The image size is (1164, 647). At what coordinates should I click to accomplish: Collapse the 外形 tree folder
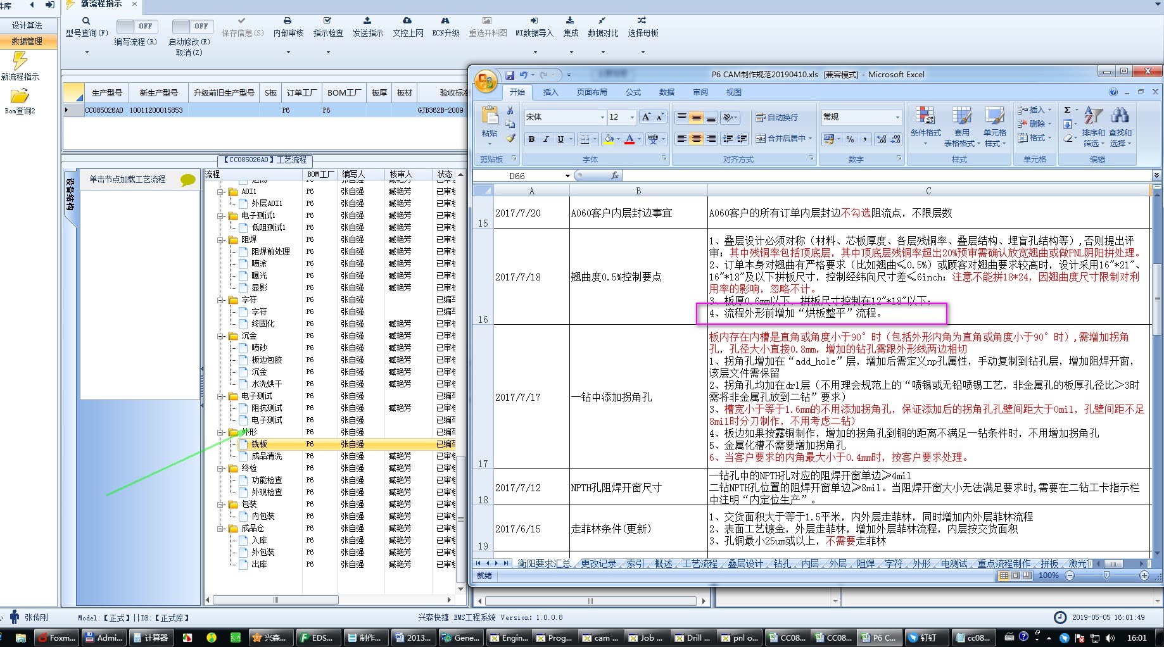(x=220, y=432)
